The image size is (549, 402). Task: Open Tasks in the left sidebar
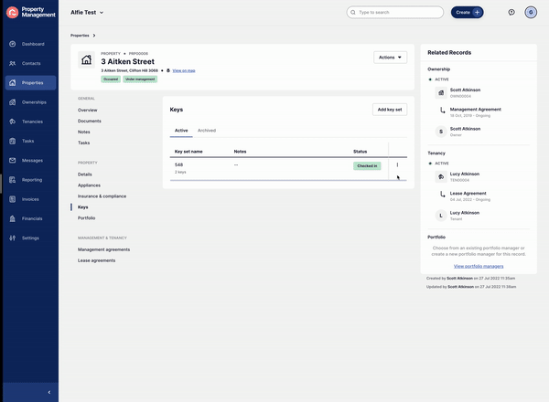pyautogui.click(x=30, y=142)
